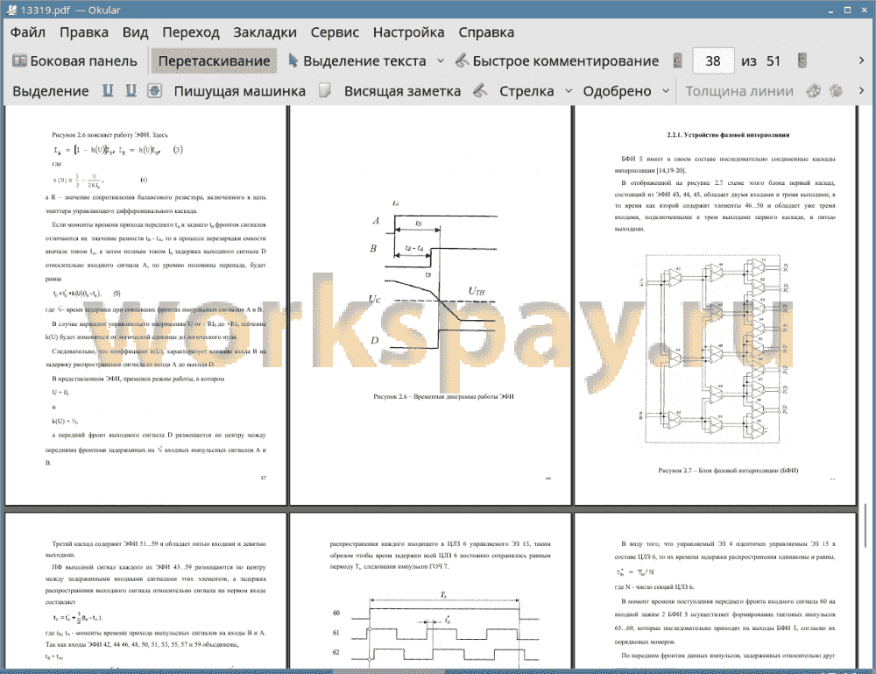
Task: Select the Стрелка arrow annotation tool
Action: [526, 91]
